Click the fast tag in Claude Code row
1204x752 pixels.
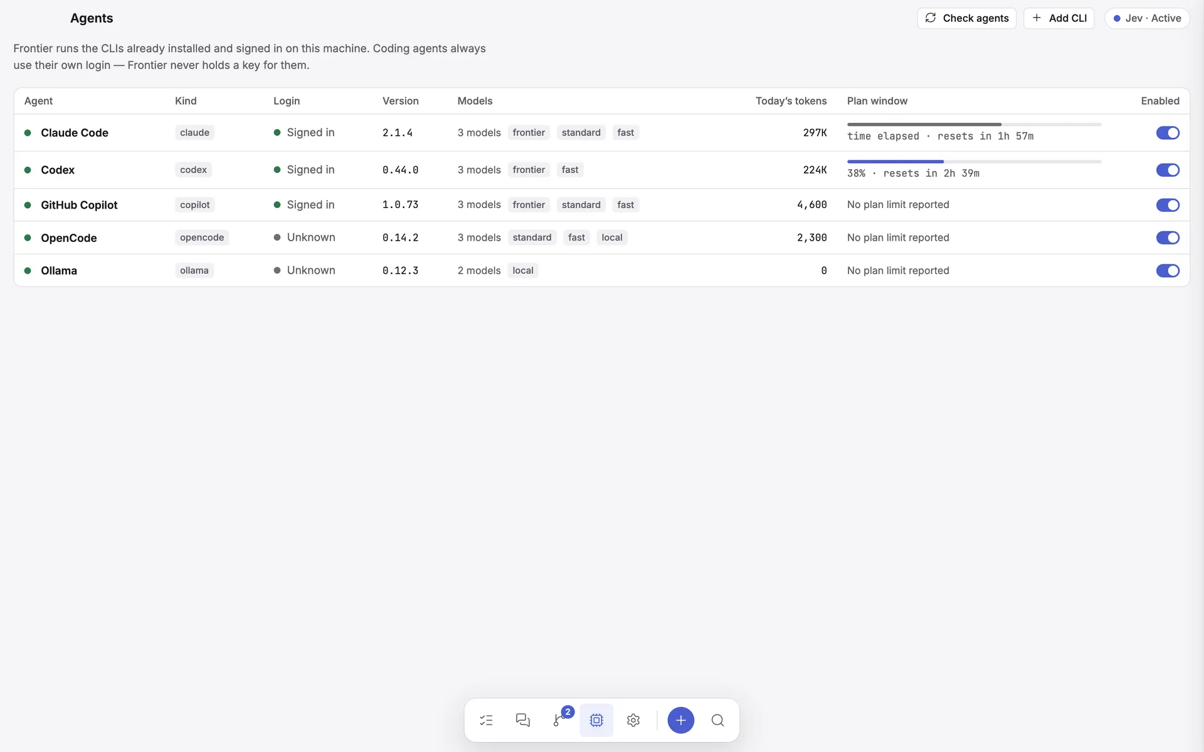tap(625, 133)
